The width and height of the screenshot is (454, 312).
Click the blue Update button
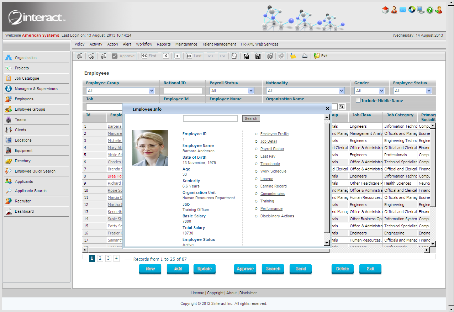[205, 269]
